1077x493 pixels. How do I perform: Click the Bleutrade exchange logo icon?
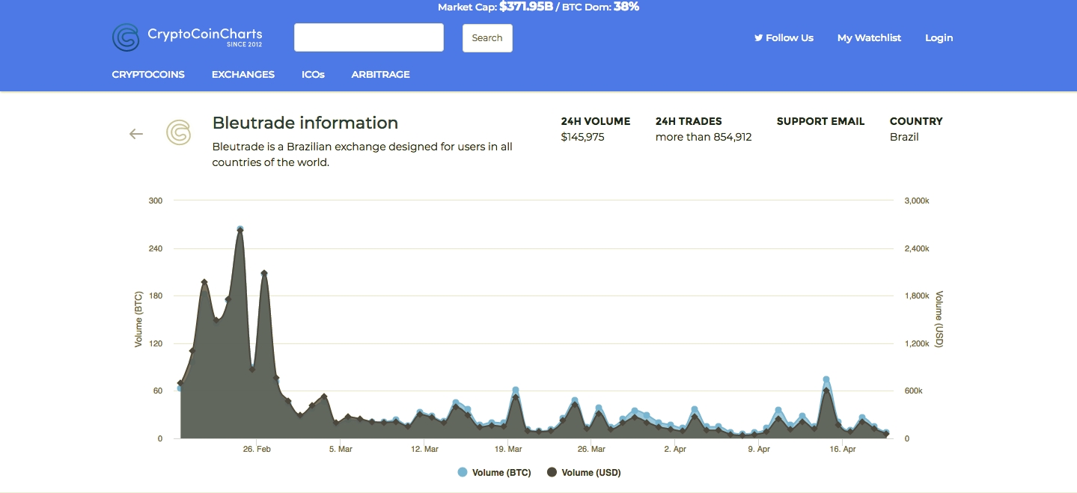(x=178, y=133)
